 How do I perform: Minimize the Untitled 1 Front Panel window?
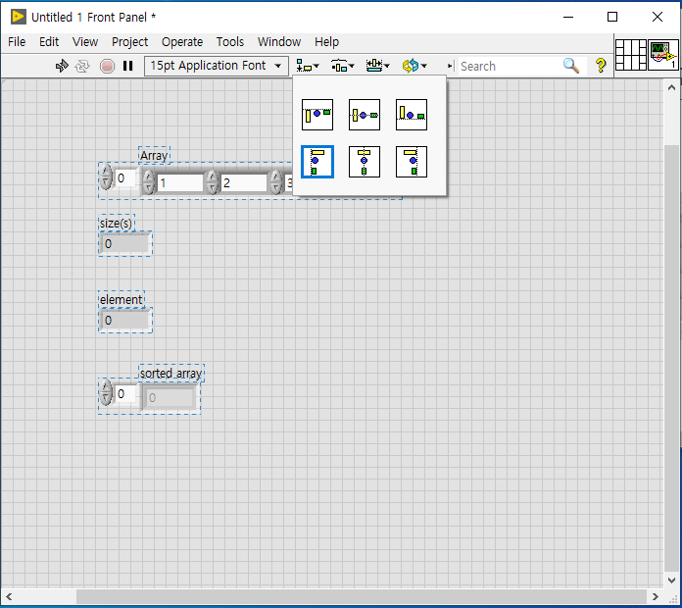(568, 17)
